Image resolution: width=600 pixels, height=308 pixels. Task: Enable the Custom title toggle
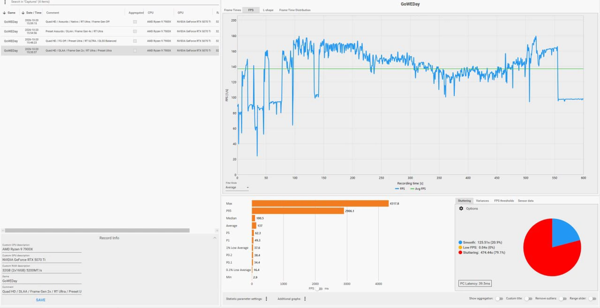528,299
